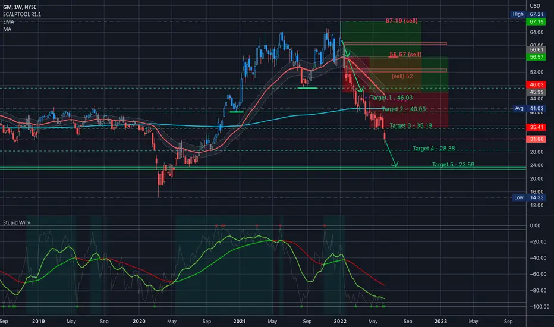Select the '56.57 (sell)' chart annotation

point(405,54)
